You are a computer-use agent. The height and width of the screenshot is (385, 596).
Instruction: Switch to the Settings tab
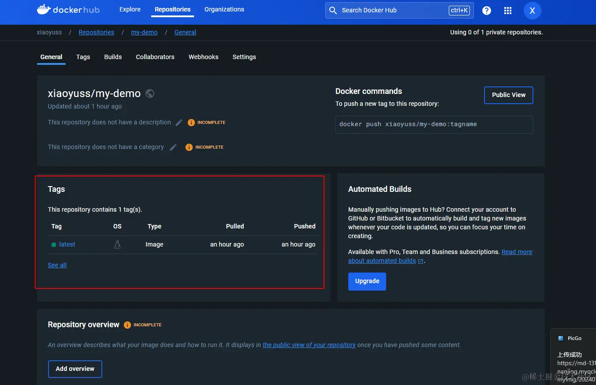click(244, 57)
